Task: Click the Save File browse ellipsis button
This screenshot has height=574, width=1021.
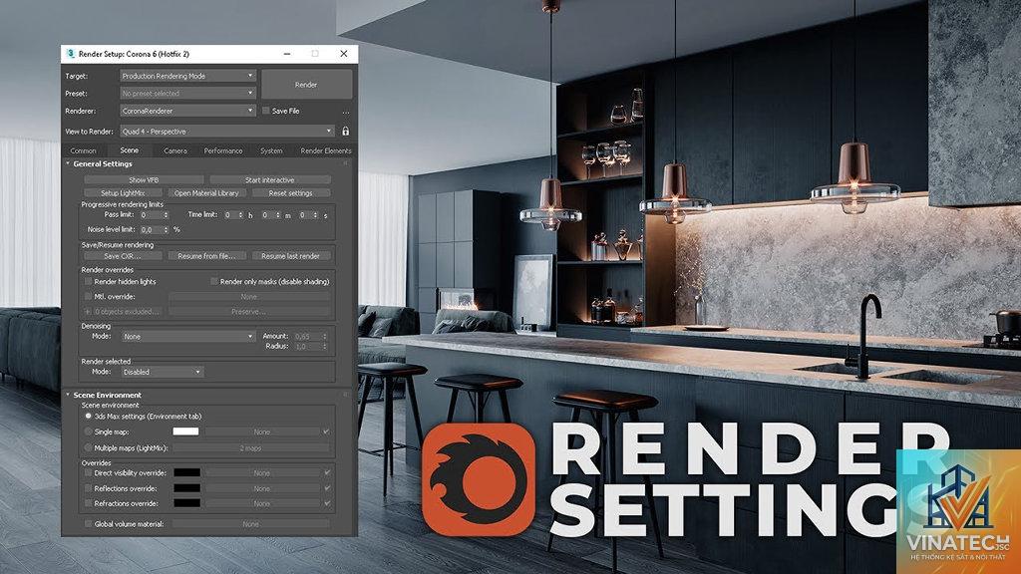Action: pos(346,112)
